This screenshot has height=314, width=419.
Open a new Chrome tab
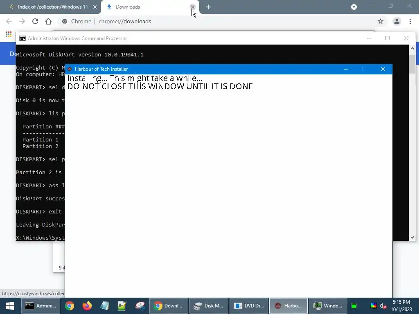208,7
